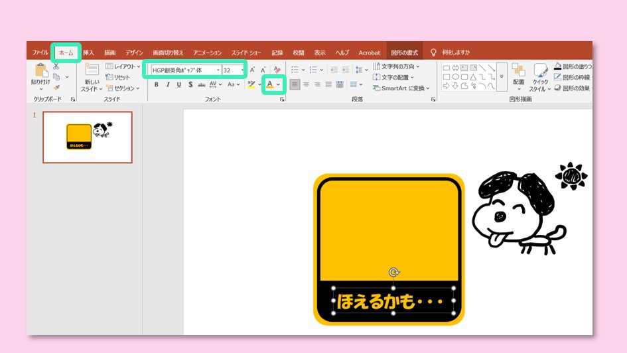Viewport: 627px width, 353px height.
Task: Toggle Strikethrough abc formatting
Action: pyautogui.click(x=202, y=84)
